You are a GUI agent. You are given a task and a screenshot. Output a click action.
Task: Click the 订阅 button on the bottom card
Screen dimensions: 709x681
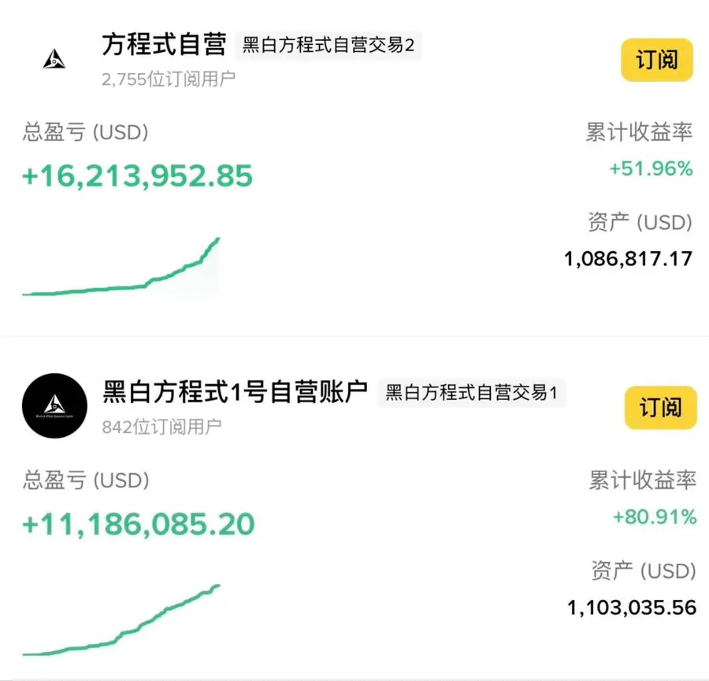point(660,408)
